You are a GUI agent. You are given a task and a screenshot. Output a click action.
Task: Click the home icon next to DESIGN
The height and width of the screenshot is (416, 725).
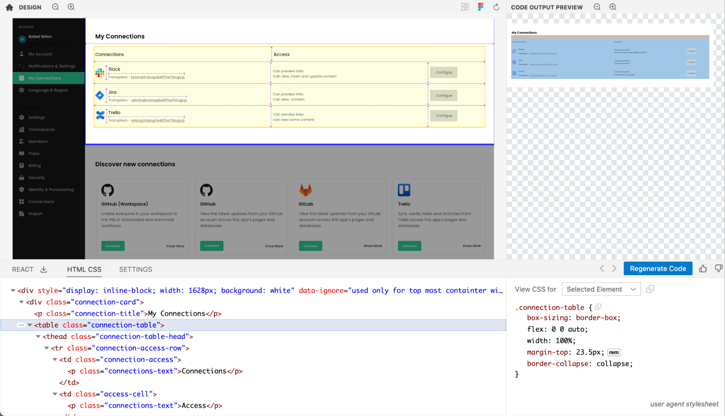coord(9,7)
